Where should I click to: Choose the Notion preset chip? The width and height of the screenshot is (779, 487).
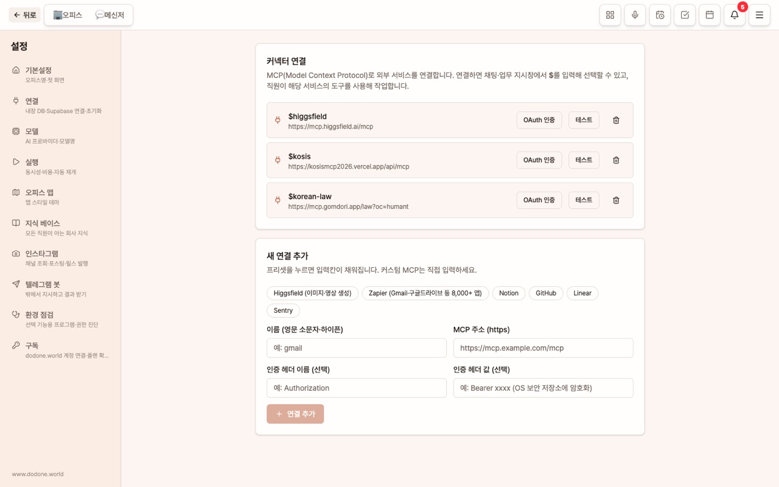(x=509, y=293)
